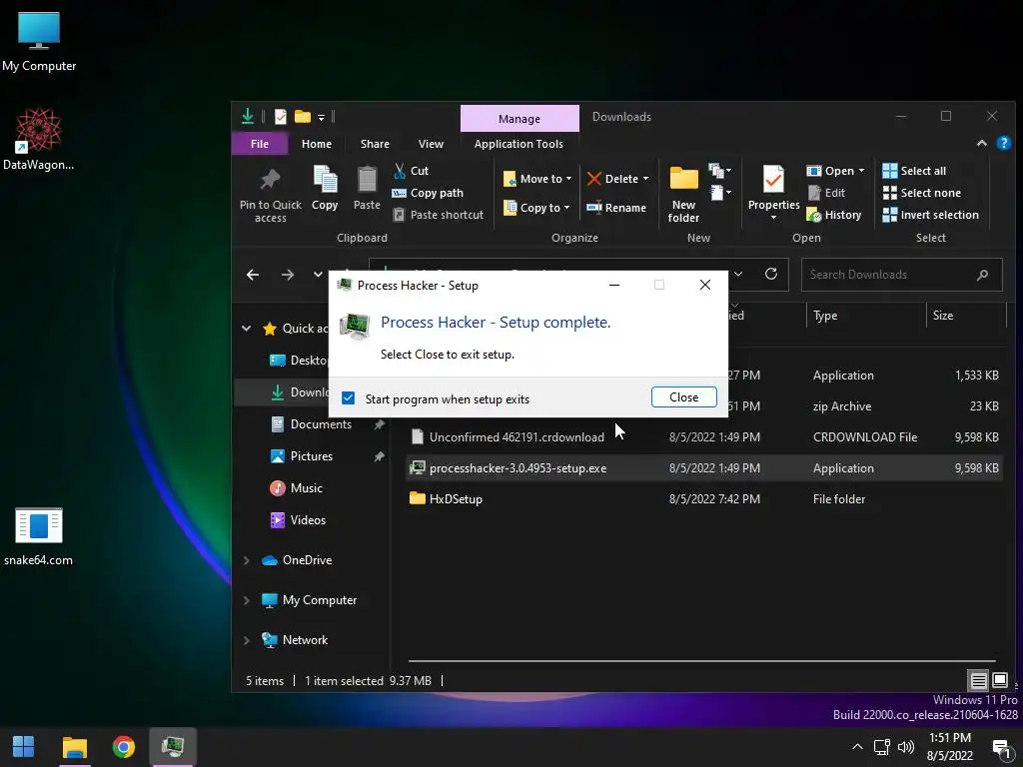Click Process Hacker setup taskbar icon
1023x767 pixels.
(172, 747)
